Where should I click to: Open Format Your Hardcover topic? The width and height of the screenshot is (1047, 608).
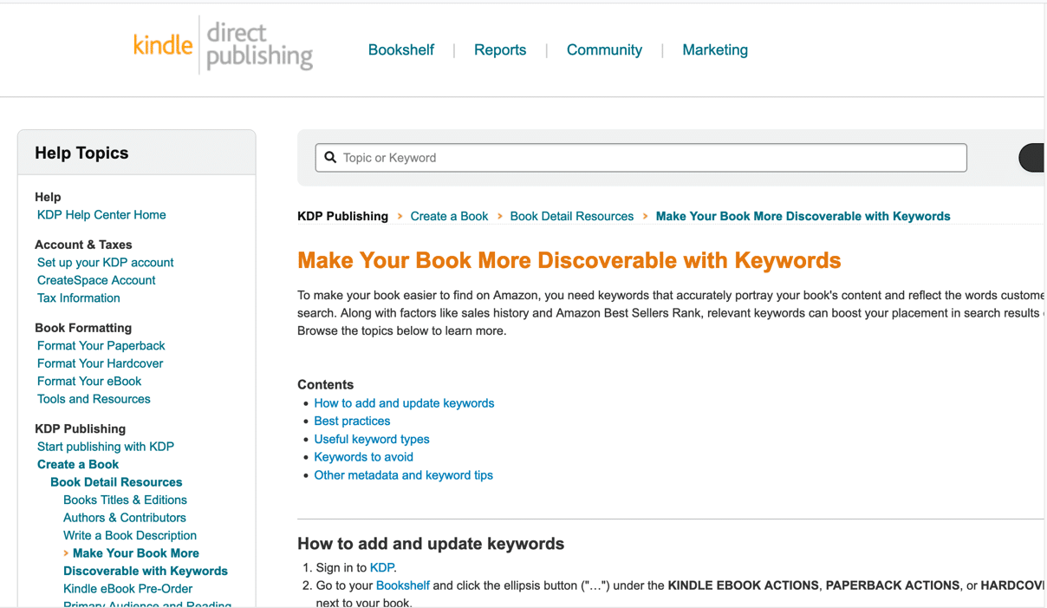click(x=100, y=363)
